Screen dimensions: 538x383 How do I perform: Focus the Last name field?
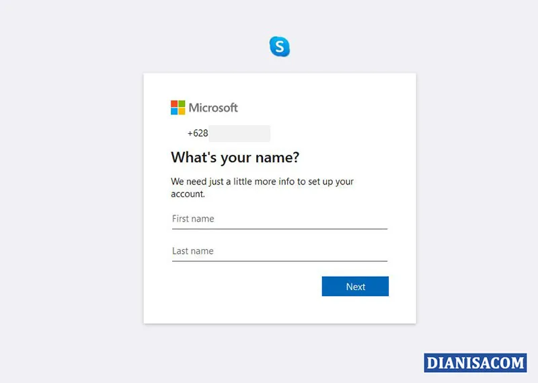(x=280, y=251)
